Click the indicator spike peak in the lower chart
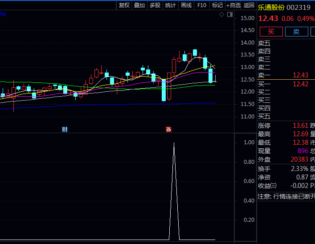Viewport: 315px width, 244px height. (174, 143)
